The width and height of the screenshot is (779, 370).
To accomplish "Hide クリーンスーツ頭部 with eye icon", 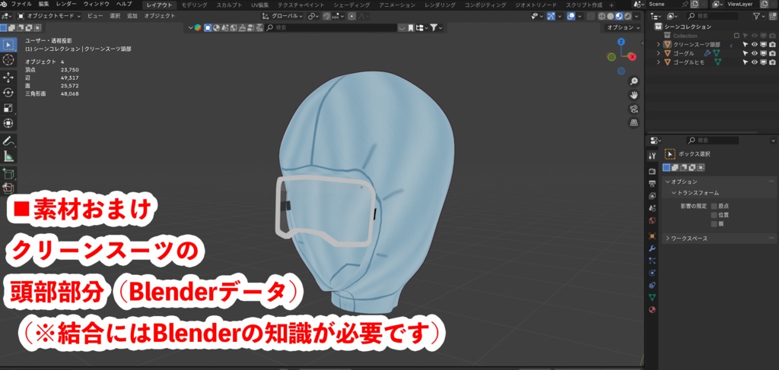I will click(x=754, y=45).
